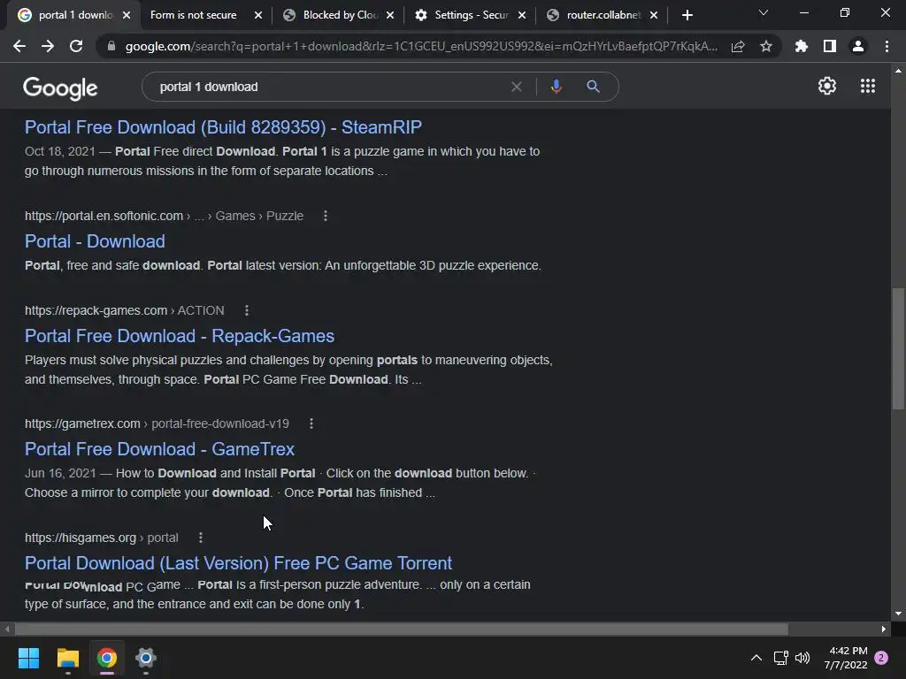This screenshot has height=679, width=906.
Task: Close the Settings tab
Action: pyautogui.click(x=522, y=16)
